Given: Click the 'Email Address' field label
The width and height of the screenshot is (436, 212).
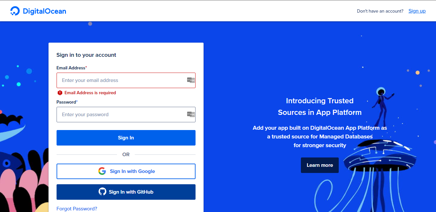Looking at the screenshot, I should [71, 68].
